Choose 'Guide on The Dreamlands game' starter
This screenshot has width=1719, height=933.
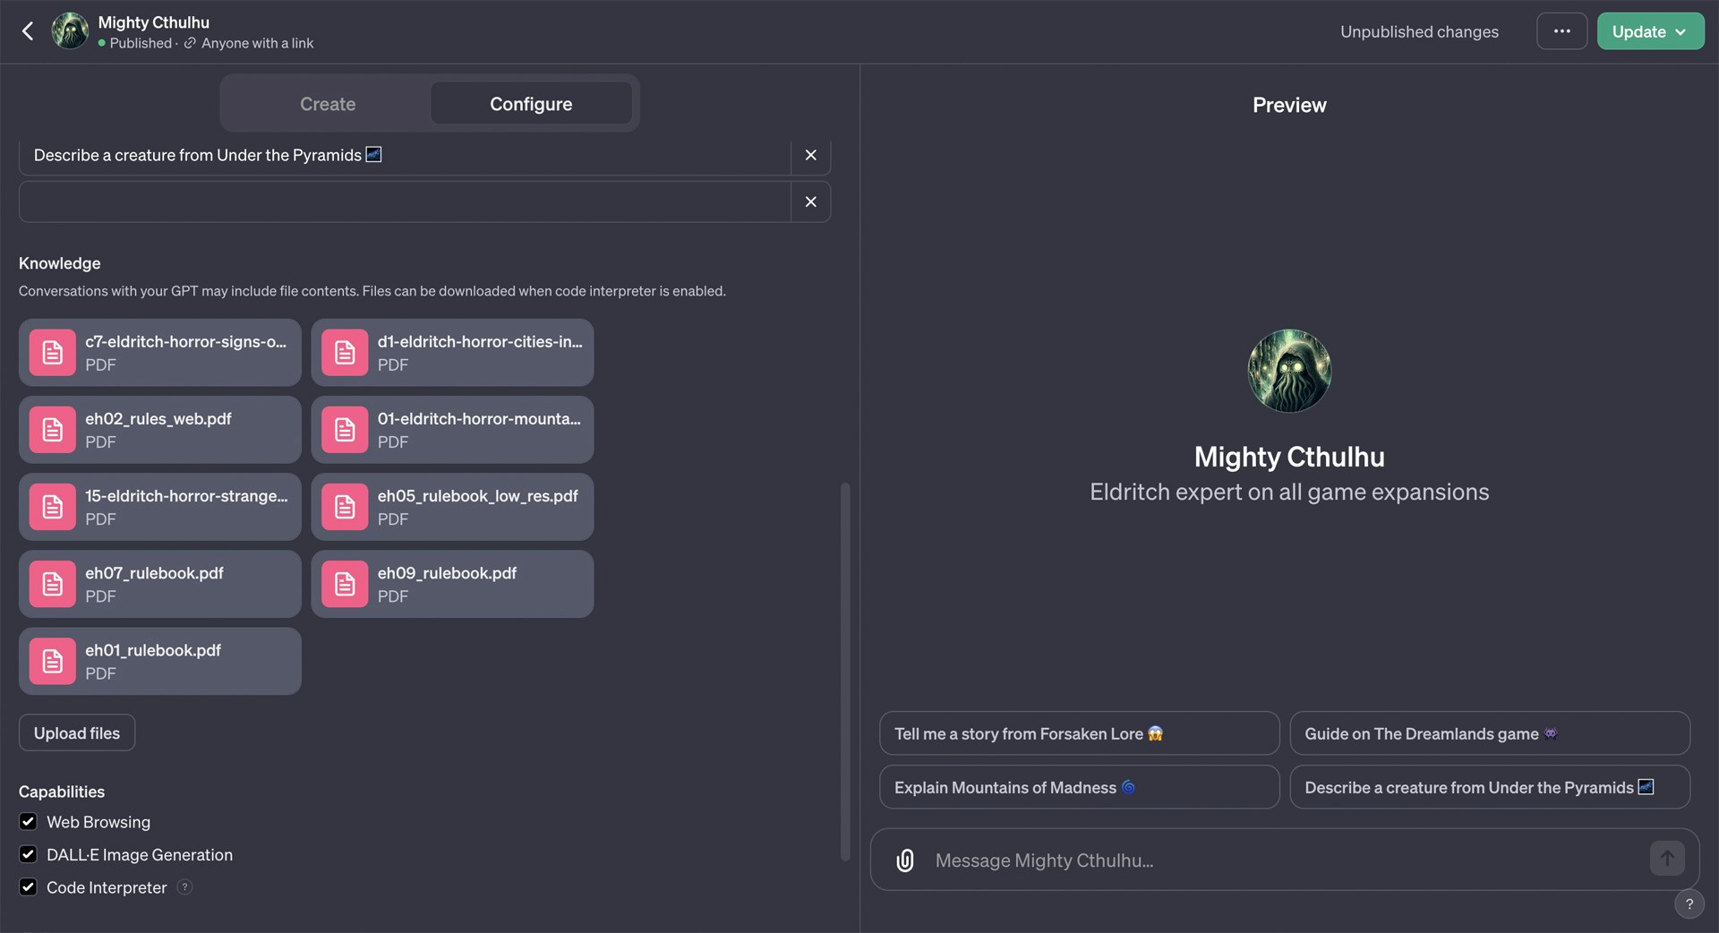coord(1490,733)
